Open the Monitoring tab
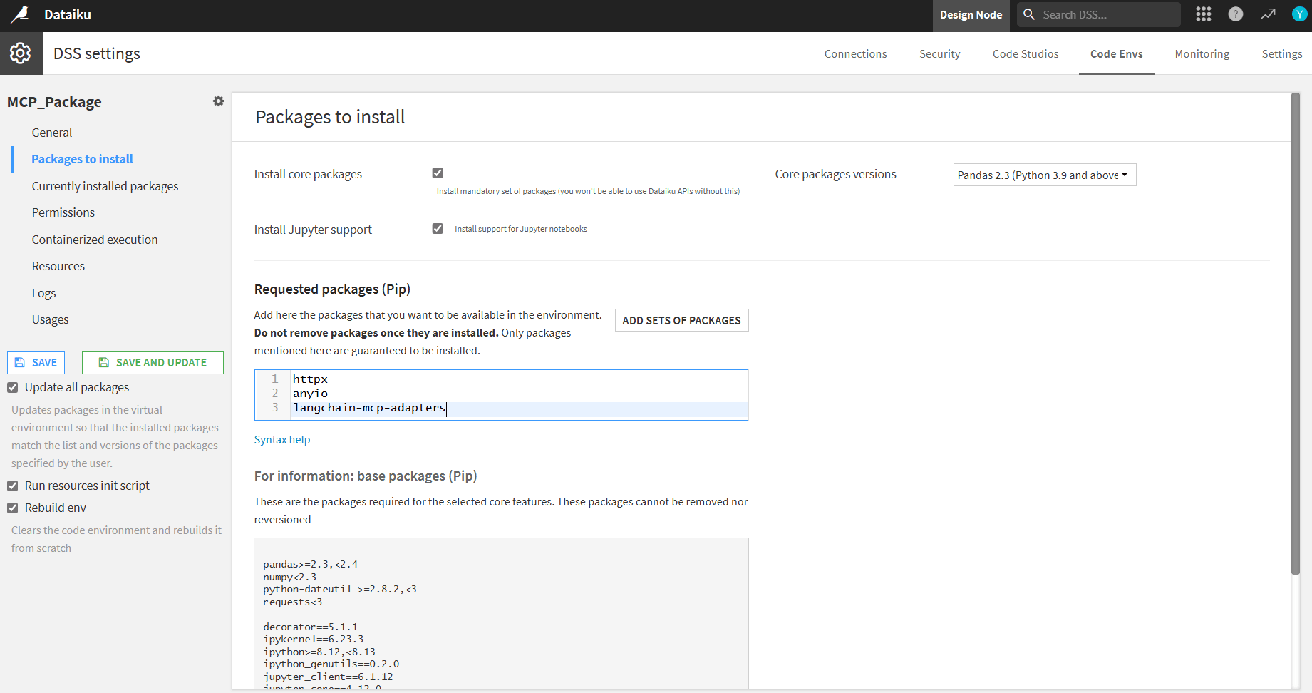This screenshot has height=693, width=1312. (1202, 53)
